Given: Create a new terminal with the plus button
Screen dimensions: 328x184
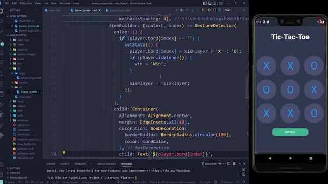Looking at the screenshot, I should [x=220, y=164].
